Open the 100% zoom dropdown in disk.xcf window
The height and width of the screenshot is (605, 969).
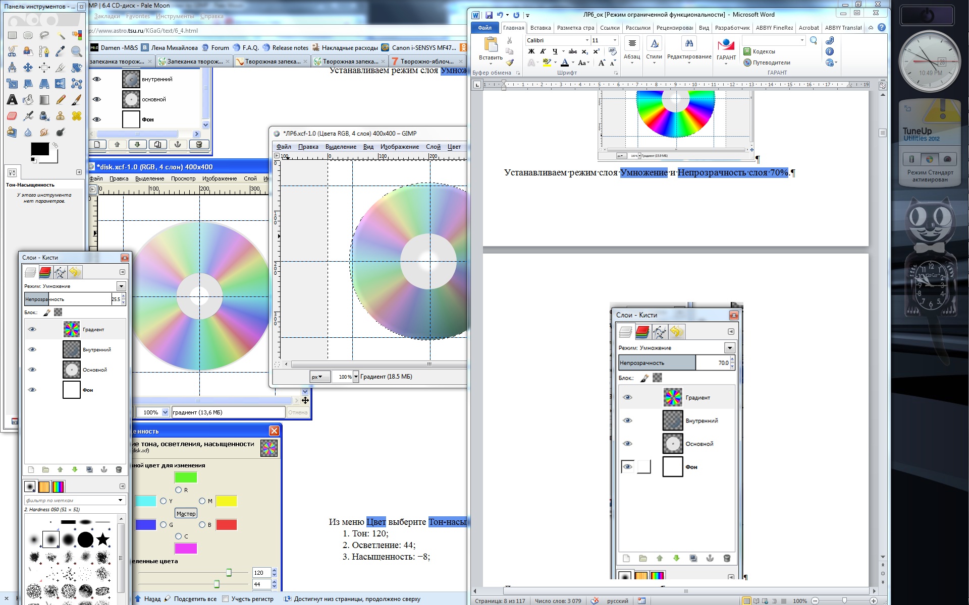pos(165,412)
